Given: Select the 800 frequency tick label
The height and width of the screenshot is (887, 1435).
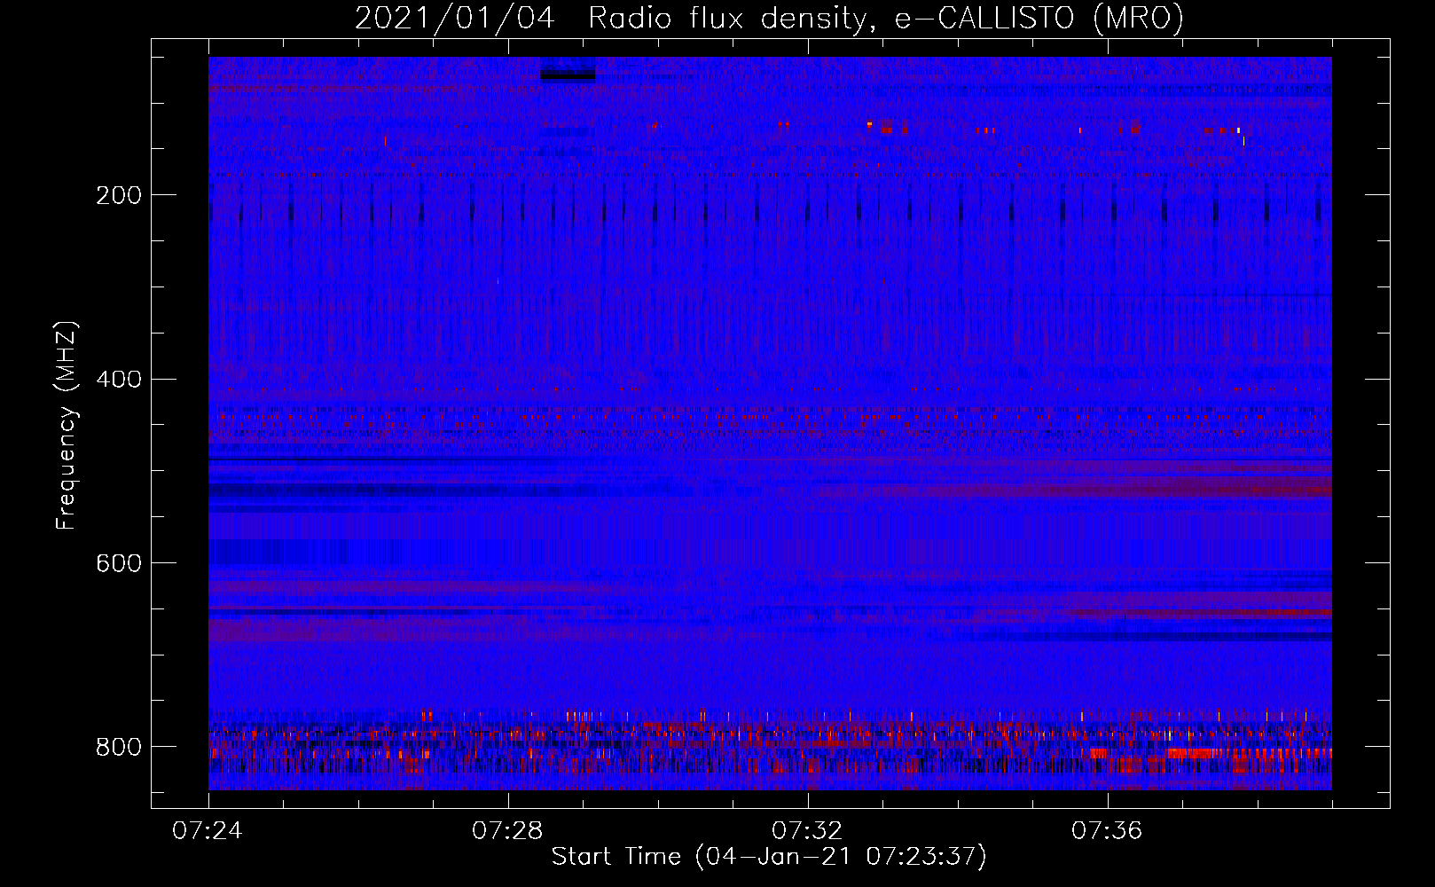Looking at the screenshot, I should coord(119,747).
